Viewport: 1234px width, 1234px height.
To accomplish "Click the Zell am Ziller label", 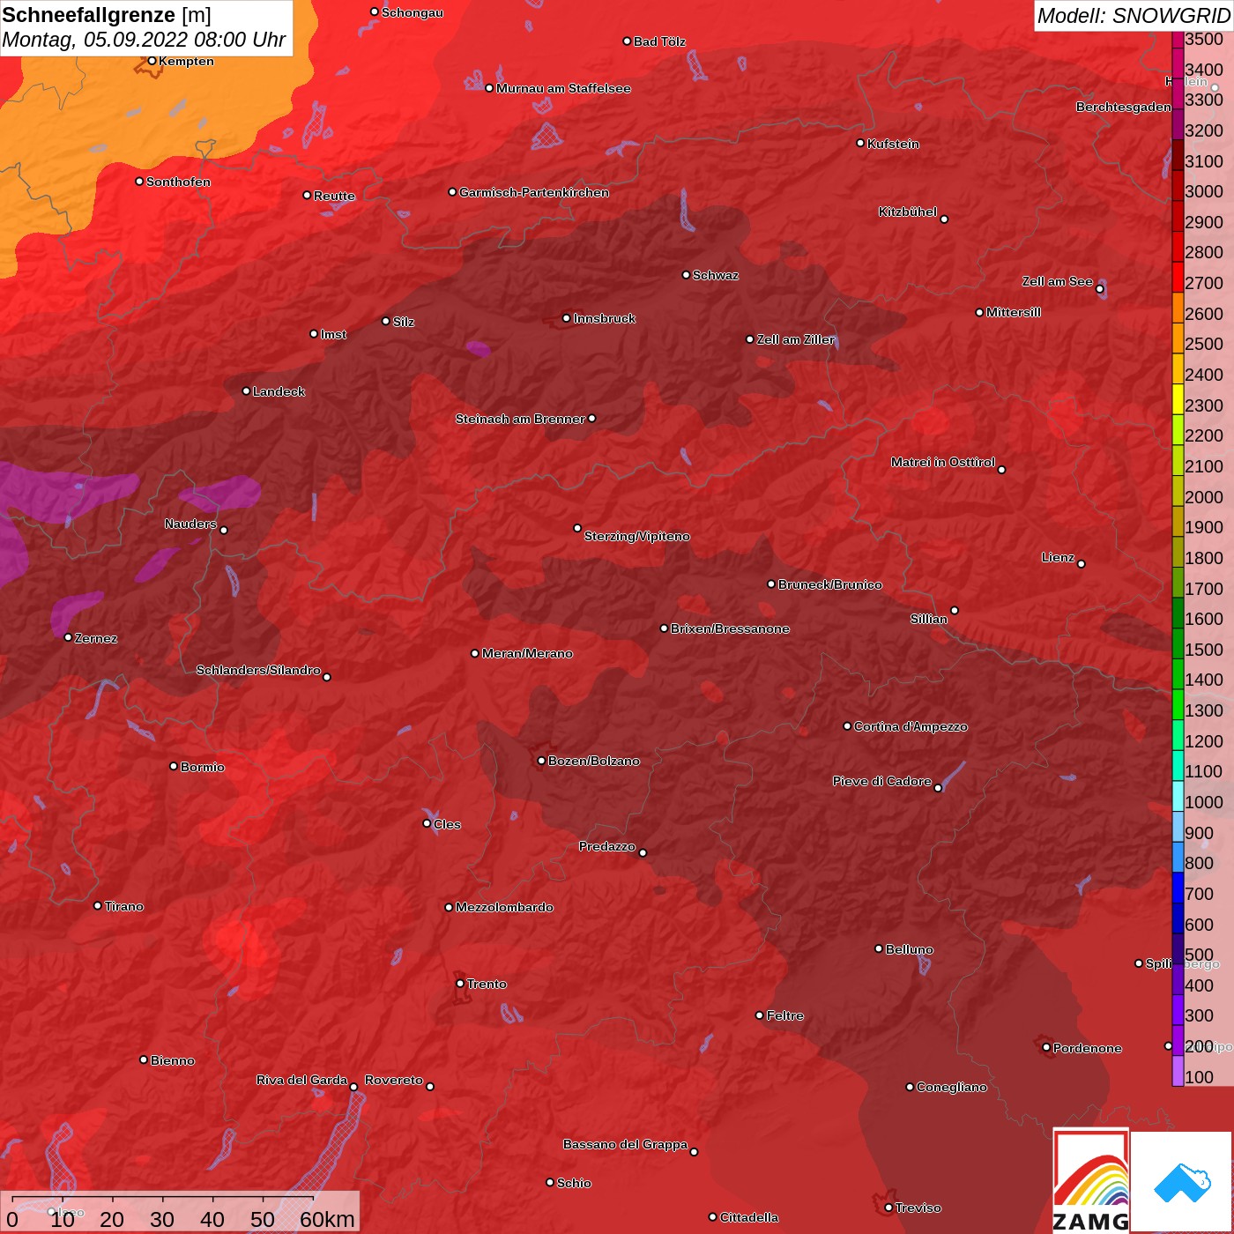I will point(796,339).
